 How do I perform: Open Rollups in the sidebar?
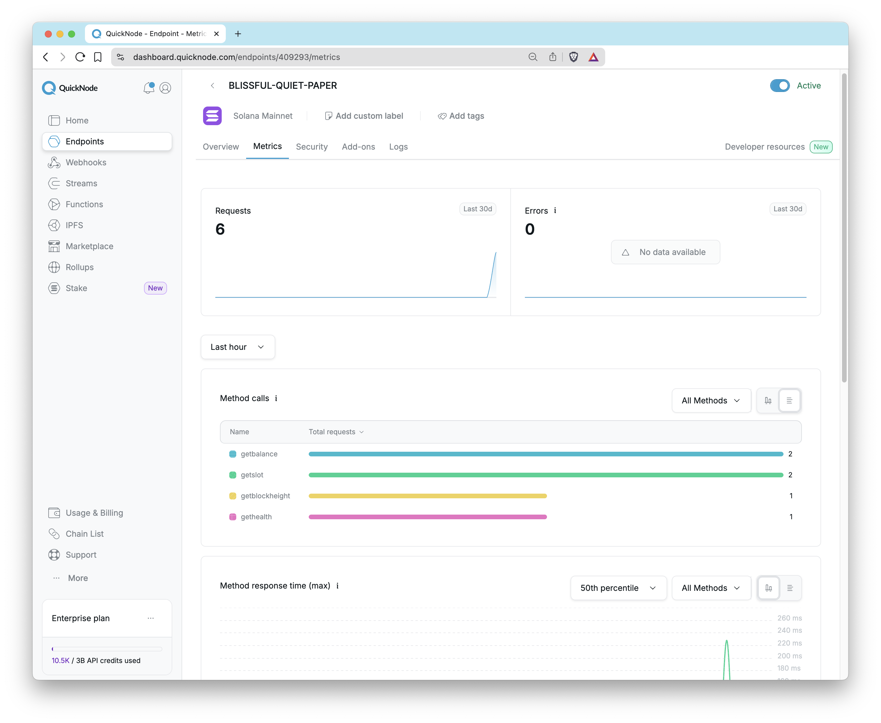click(107, 267)
